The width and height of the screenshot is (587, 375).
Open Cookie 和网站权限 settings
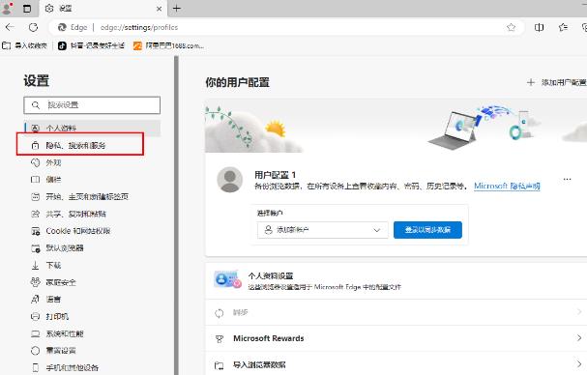click(71, 231)
